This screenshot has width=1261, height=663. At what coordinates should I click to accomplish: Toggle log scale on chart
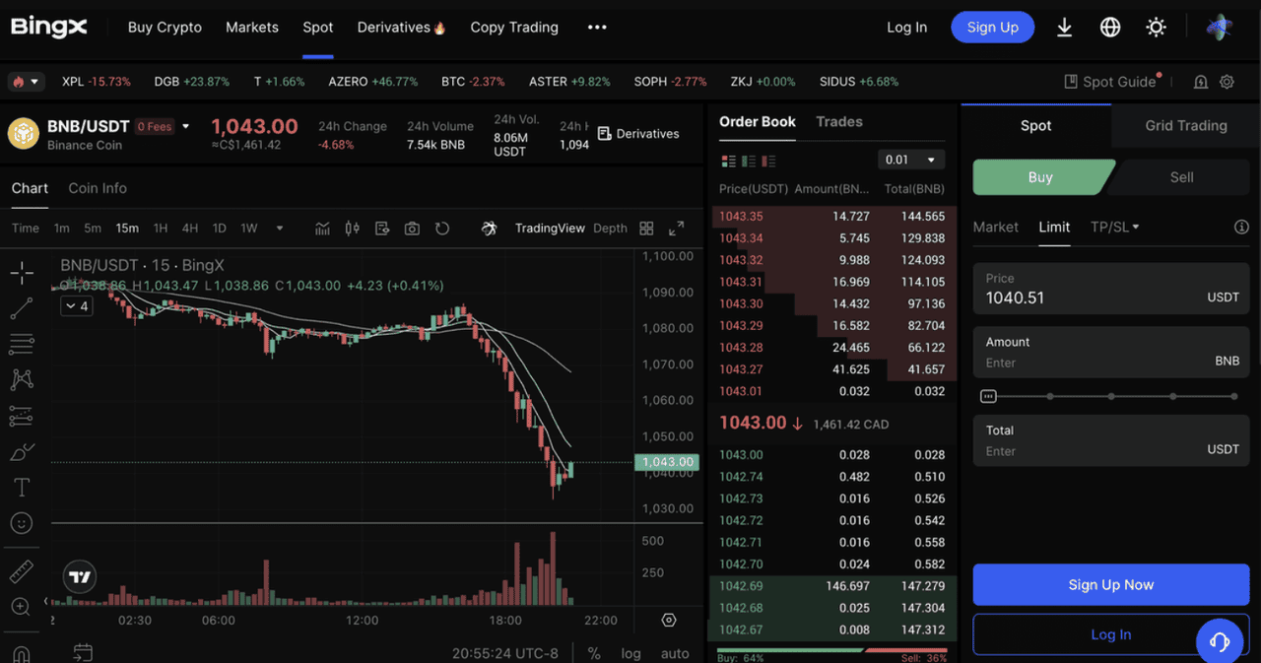[630, 653]
